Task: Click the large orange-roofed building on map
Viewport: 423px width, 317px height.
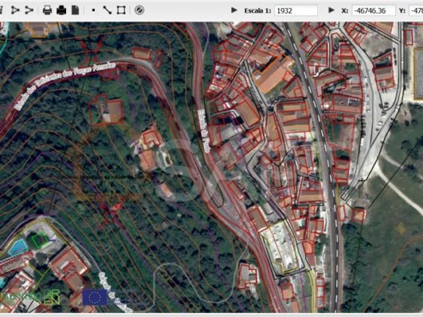Action: (273, 76)
